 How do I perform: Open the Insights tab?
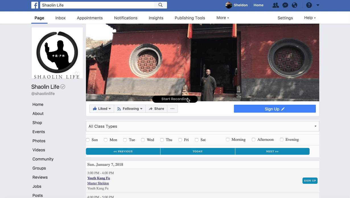pyautogui.click(x=156, y=18)
